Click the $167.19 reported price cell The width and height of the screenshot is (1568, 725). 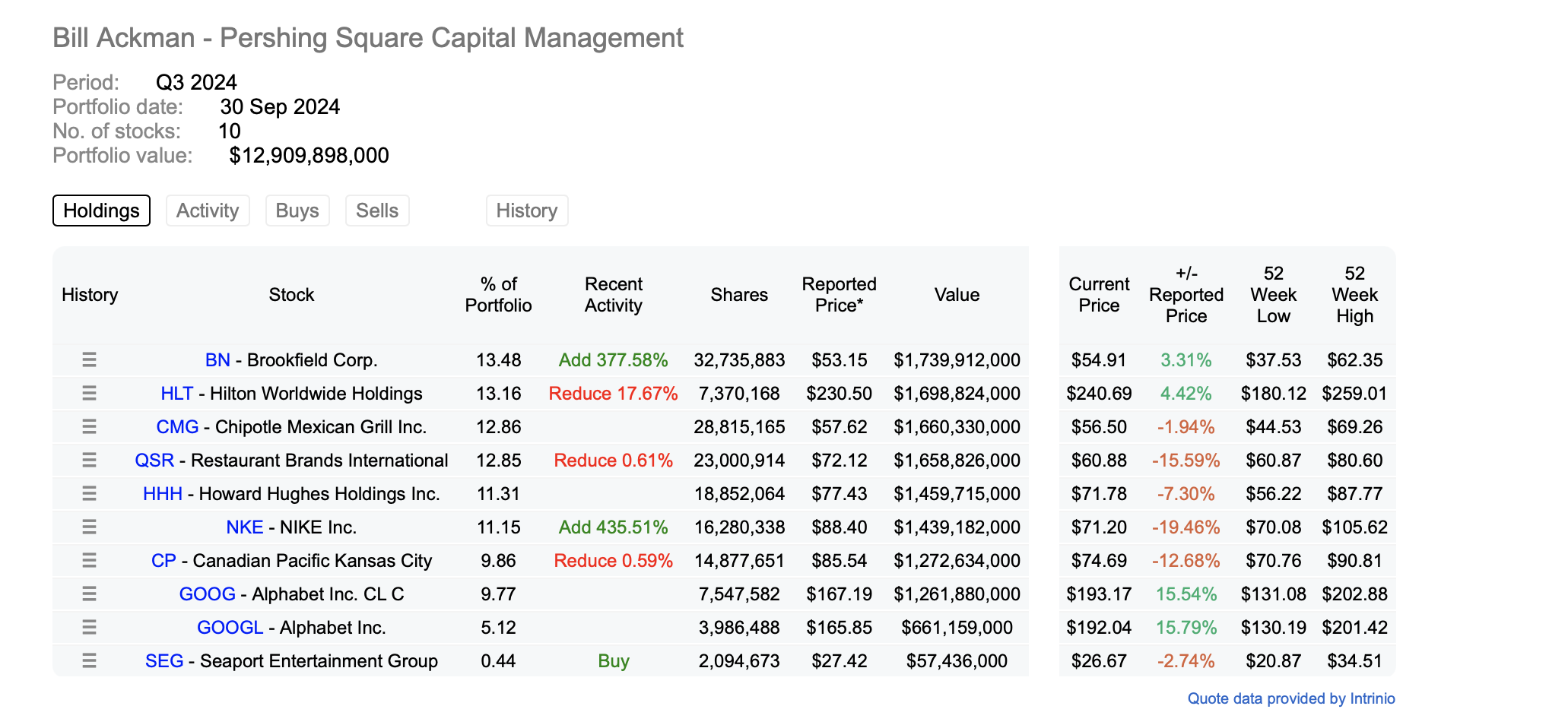click(x=839, y=594)
